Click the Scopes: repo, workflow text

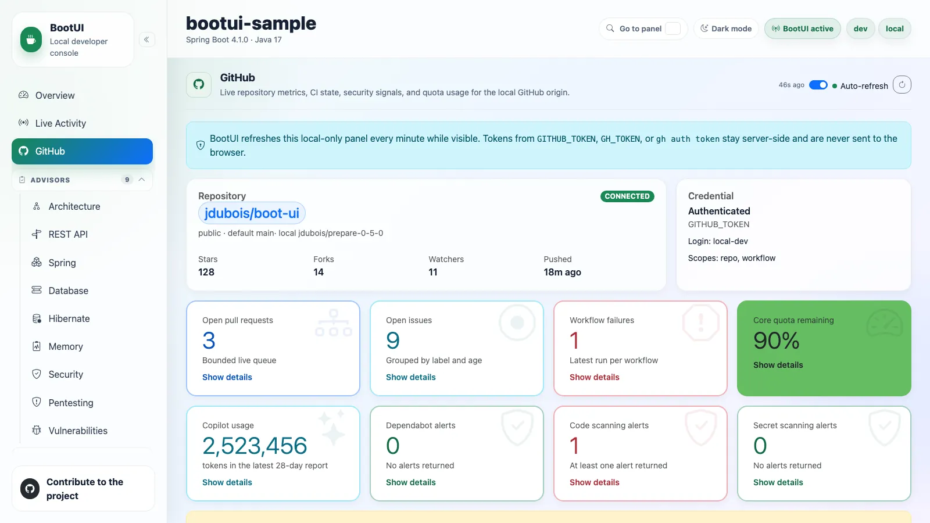[x=732, y=258]
